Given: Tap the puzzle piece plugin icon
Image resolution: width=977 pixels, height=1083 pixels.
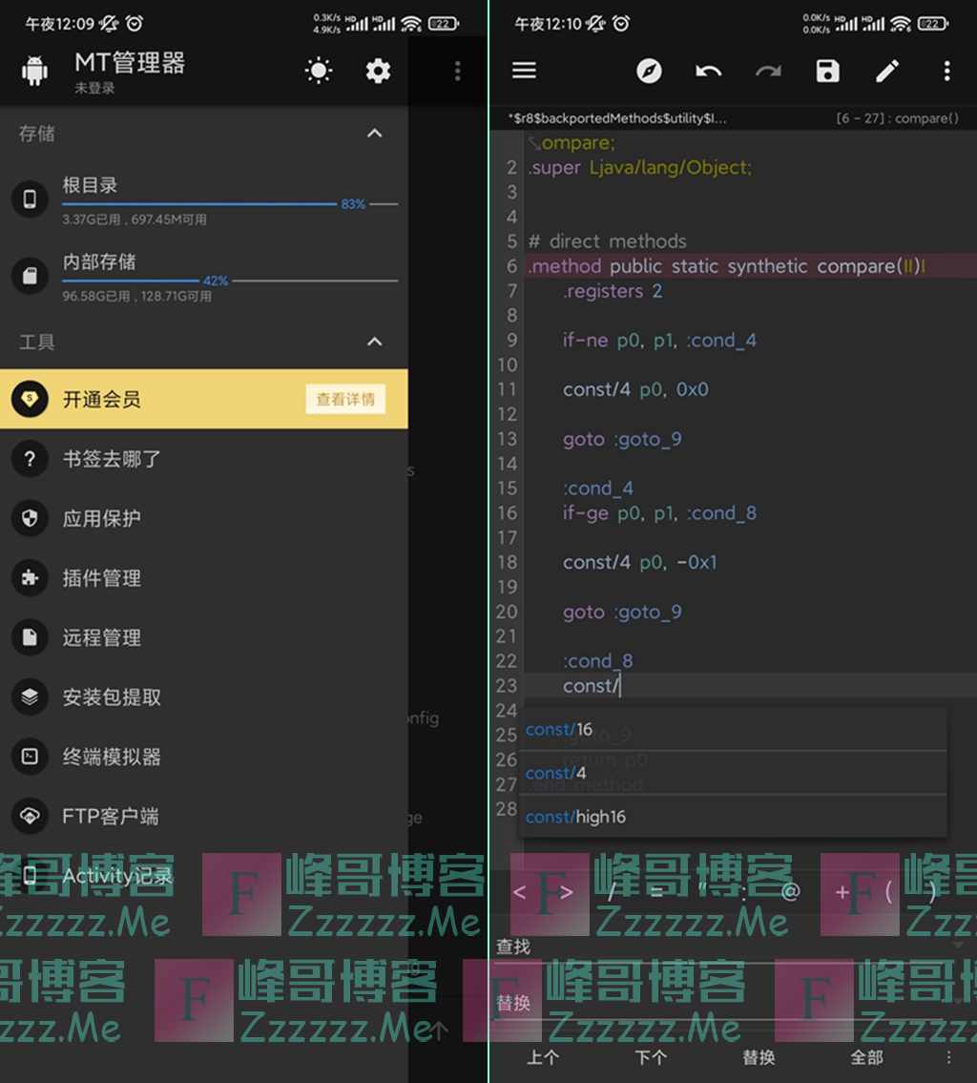Looking at the screenshot, I should click(30, 577).
